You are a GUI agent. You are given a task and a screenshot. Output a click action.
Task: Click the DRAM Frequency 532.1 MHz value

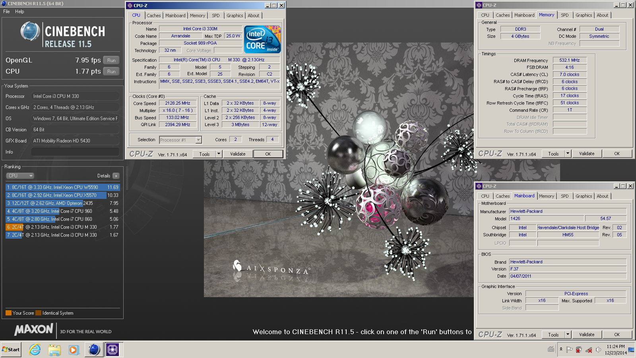click(x=570, y=60)
